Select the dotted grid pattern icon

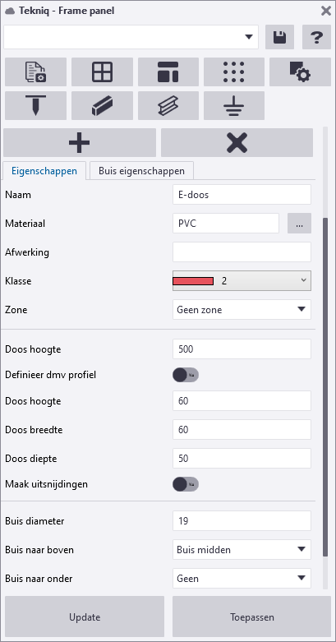click(x=234, y=72)
